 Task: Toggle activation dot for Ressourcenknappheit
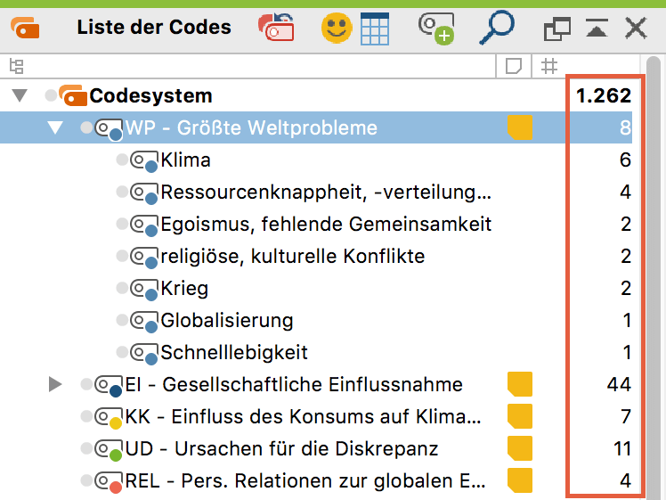122,192
